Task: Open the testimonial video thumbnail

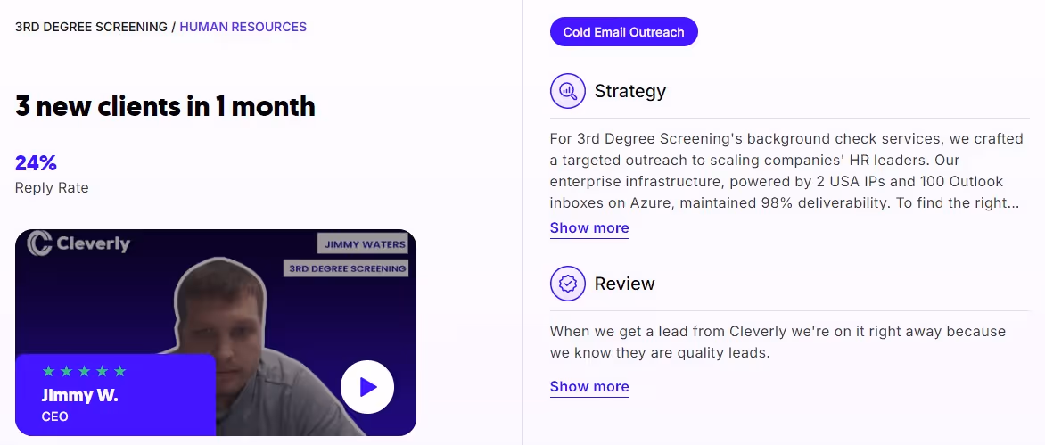Action: tap(215, 333)
